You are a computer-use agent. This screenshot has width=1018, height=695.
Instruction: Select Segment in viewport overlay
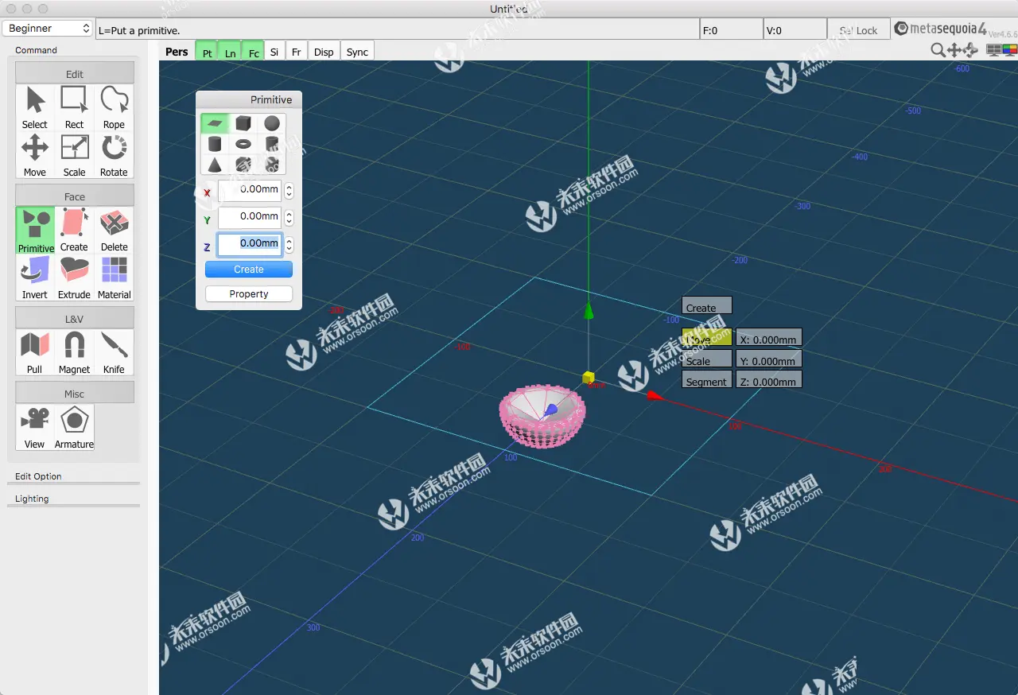(x=707, y=379)
